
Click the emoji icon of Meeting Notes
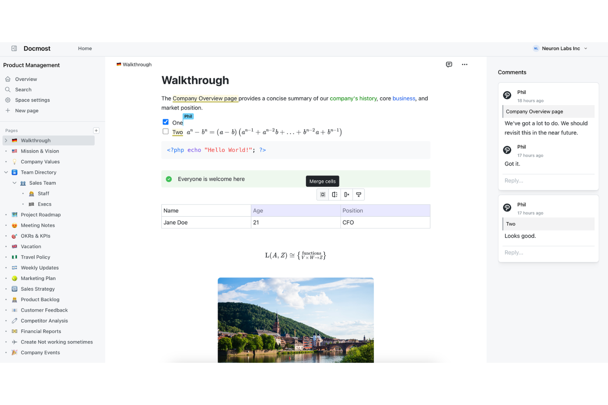tap(14, 225)
